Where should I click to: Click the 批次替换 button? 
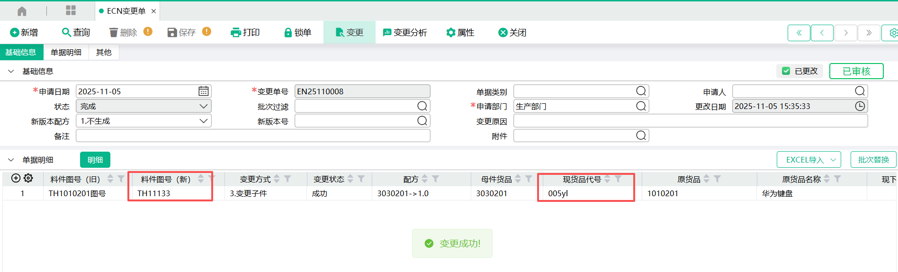(873, 160)
